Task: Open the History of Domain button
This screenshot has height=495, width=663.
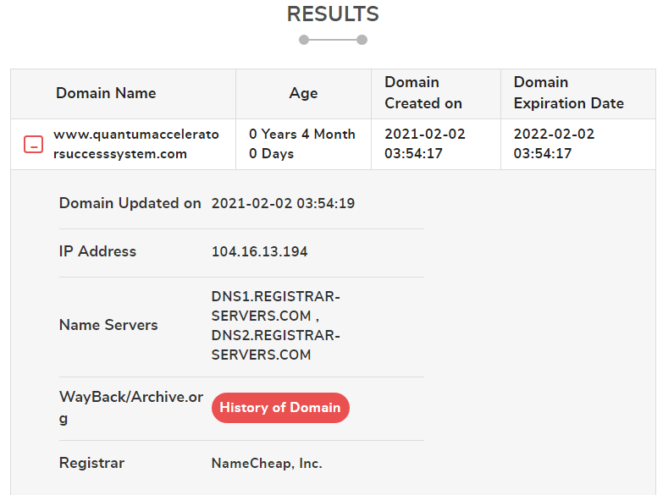Action: coord(280,408)
